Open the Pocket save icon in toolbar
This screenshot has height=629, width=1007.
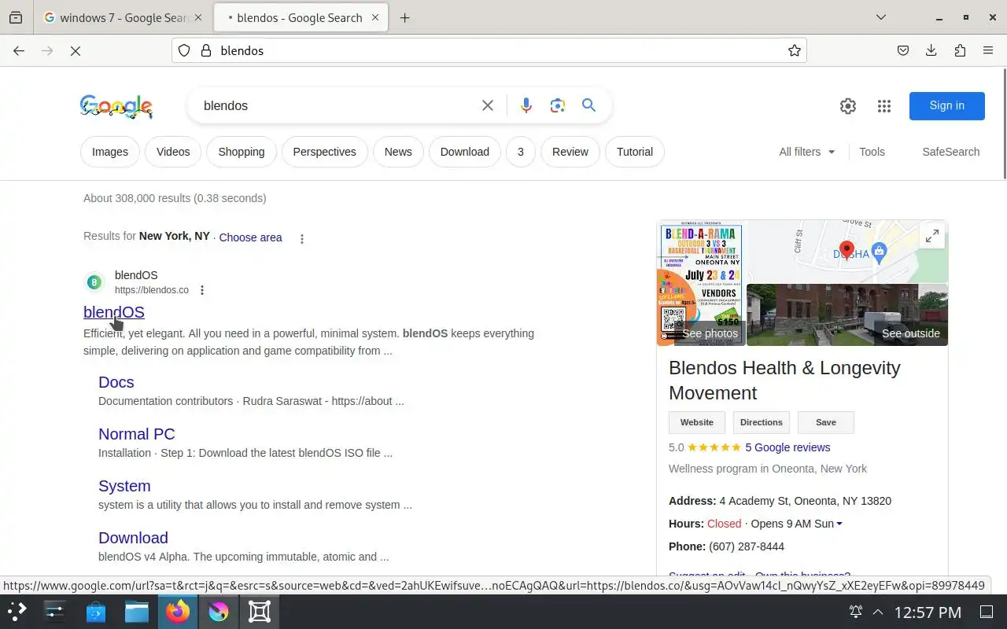point(903,50)
